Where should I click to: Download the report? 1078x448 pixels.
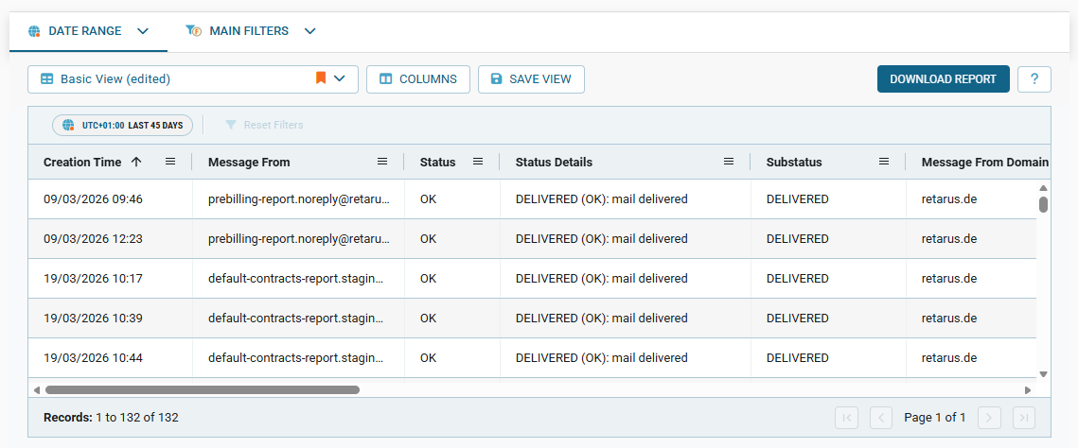(x=944, y=78)
